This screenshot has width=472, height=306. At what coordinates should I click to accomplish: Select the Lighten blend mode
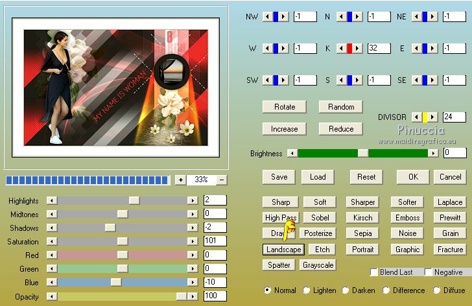tap(306, 290)
